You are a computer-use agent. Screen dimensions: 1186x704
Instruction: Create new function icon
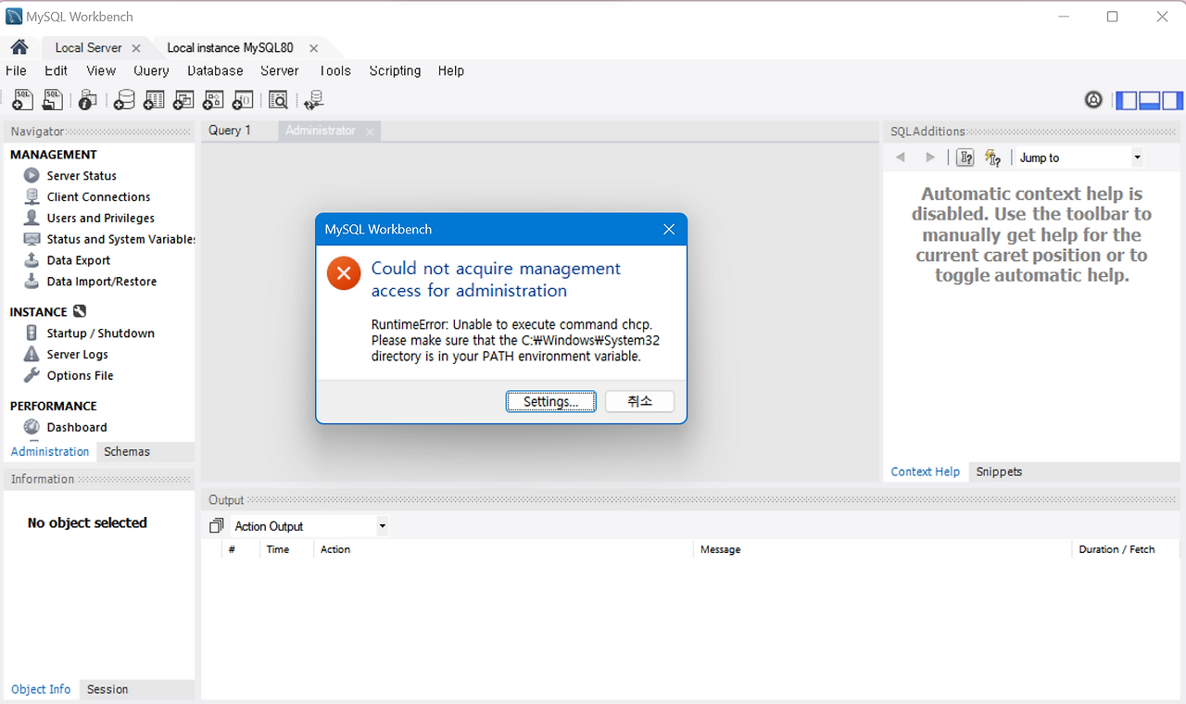(243, 100)
